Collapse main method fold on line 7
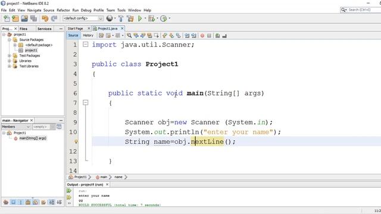381x214 pixels. pos(86,103)
